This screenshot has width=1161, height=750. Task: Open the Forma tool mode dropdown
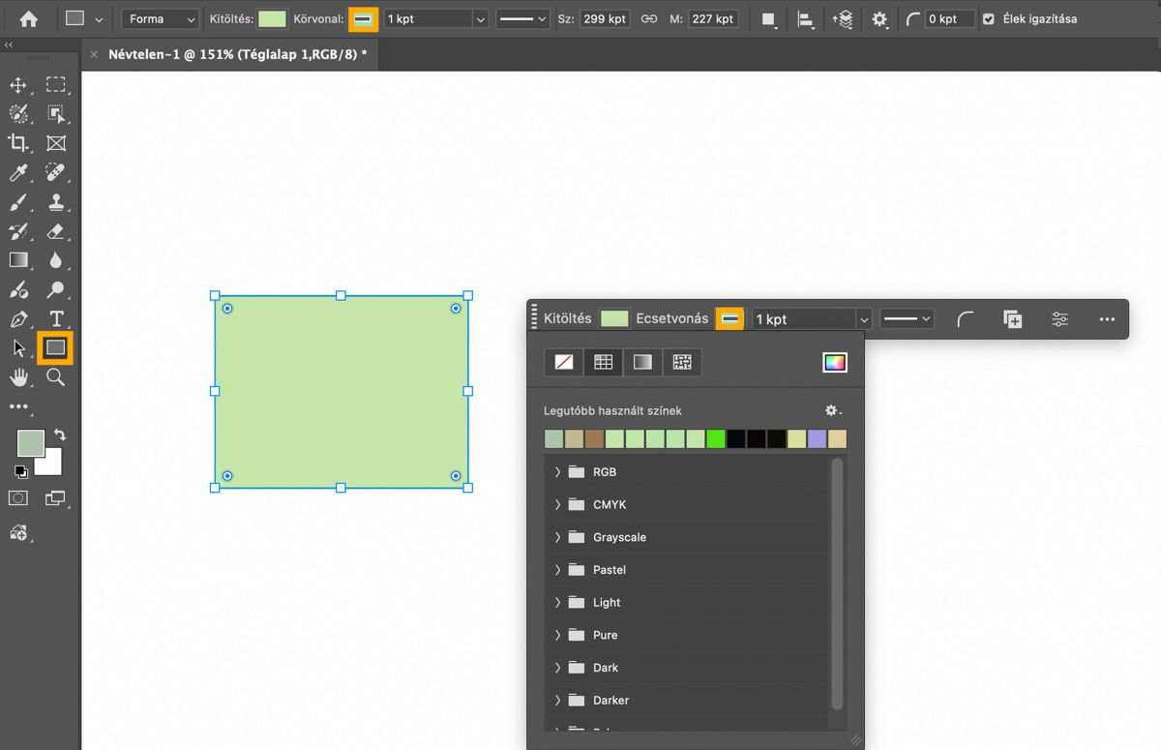pos(161,19)
